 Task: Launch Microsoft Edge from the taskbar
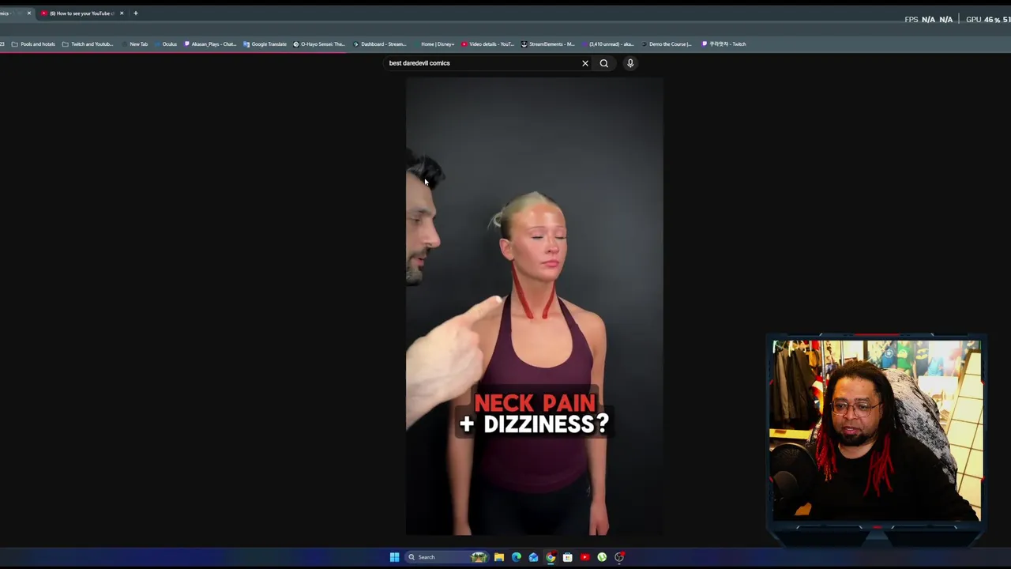point(517,557)
